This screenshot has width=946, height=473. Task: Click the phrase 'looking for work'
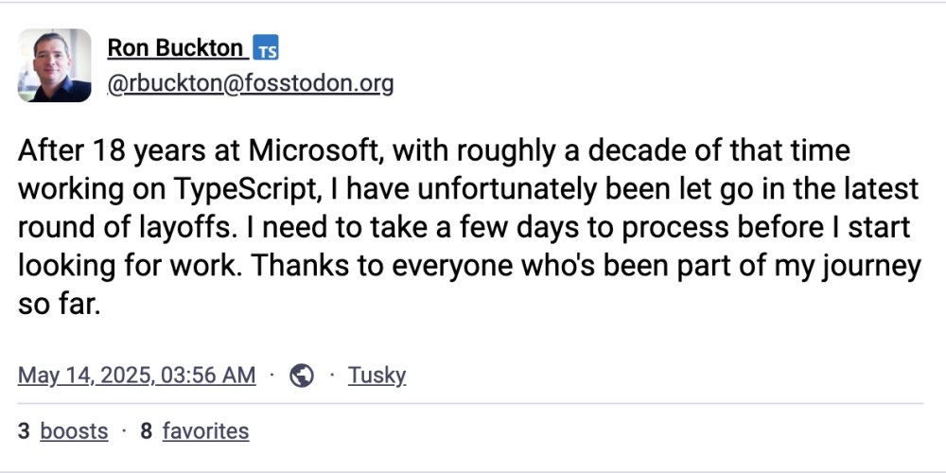[129, 266]
